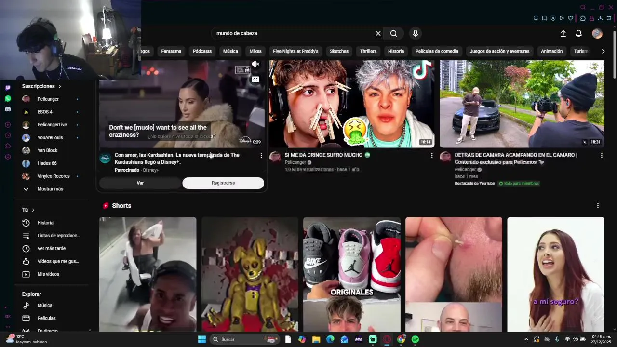The image size is (617, 347).
Task: Click the YouTube search input field
Action: click(x=293, y=33)
